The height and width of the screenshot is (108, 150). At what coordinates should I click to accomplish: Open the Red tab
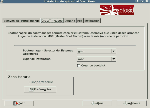(x=80, y=21)
